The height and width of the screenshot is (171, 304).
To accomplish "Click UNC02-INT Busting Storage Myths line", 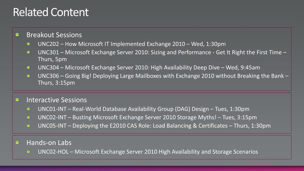I will (147, 117).
